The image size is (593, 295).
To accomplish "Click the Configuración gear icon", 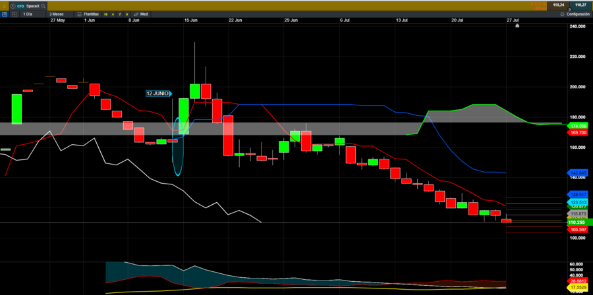I will [x=563, y=14].
